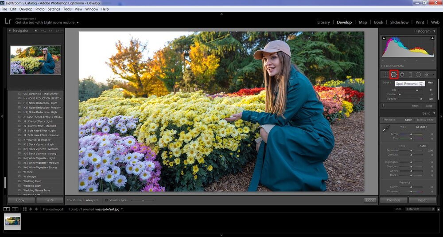Screen dimensions: 443x237
Task: Activate the Red Eye Correction tool
Action: 402,75
